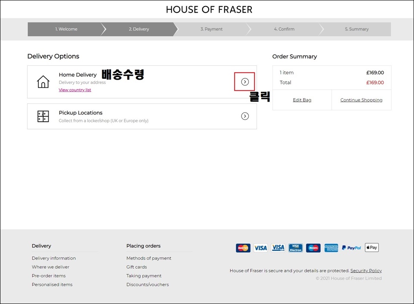414x304 pixels.
Task: Select the 2. Delivery step
Action: point(139,29)
